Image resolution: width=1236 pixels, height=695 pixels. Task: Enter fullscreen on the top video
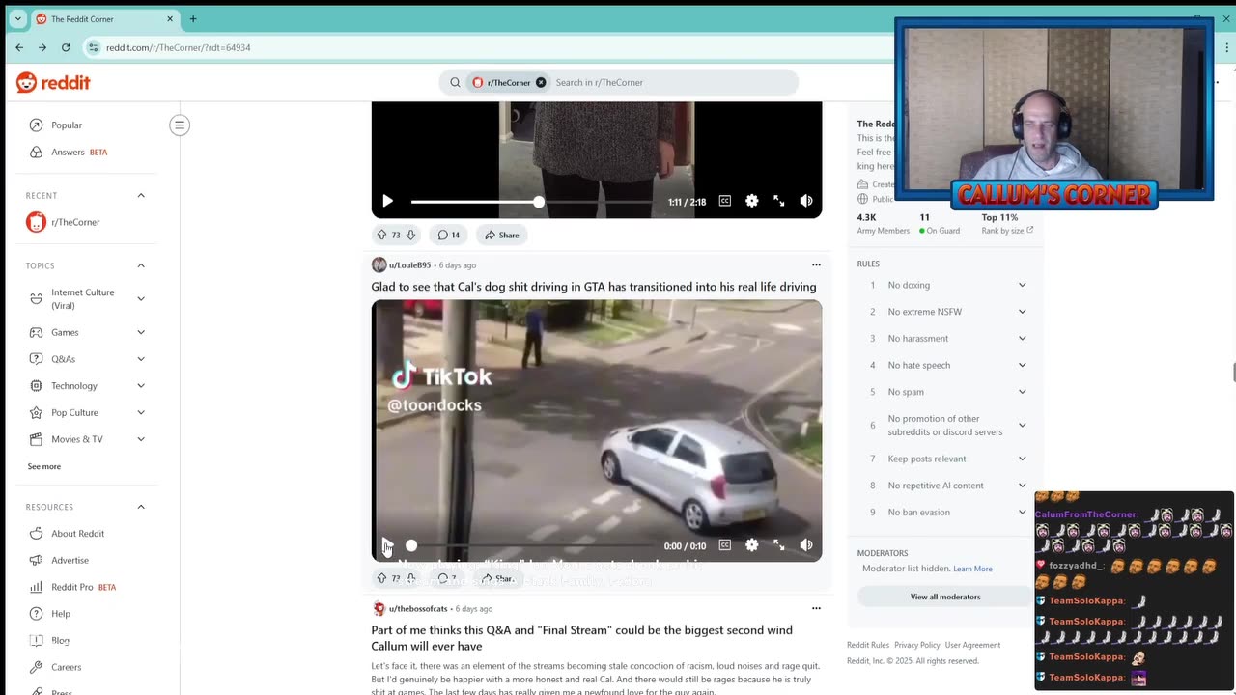coord(778,201)
